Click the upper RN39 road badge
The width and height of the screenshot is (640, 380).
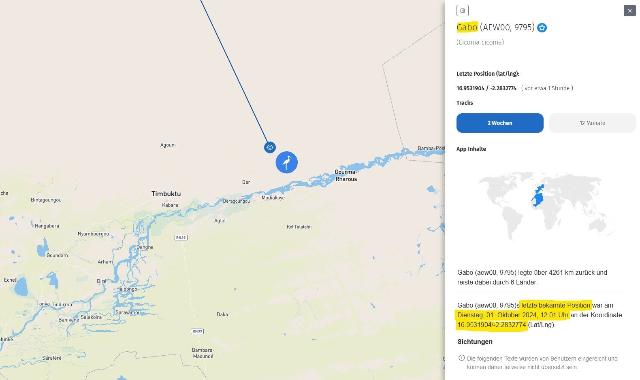[181, 238]
